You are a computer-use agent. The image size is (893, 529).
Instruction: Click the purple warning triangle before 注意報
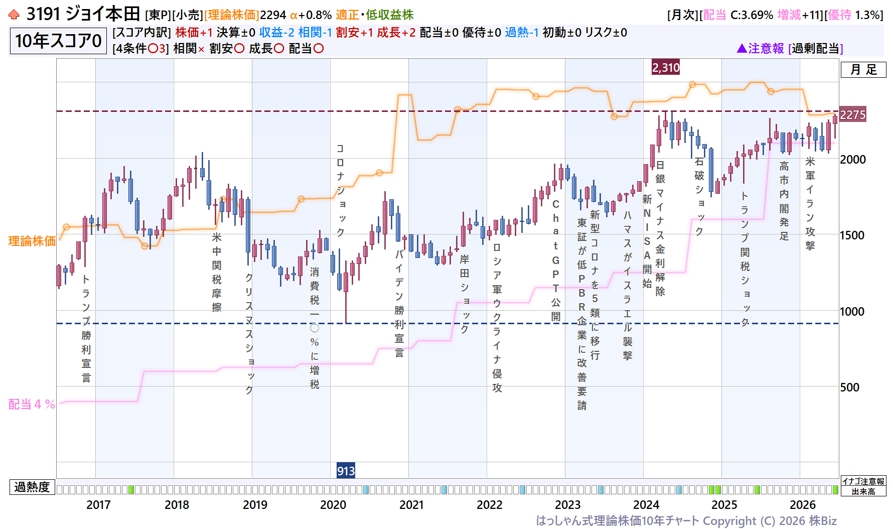[741, 48]
